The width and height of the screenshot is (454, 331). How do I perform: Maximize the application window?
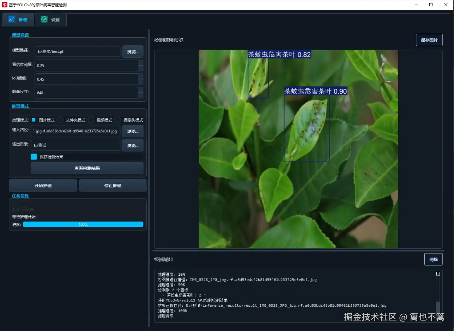431,5
